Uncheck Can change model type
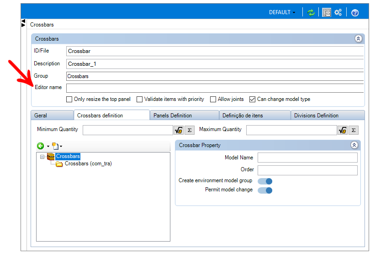This screenshot has width=370, height=253. [252, 100]
